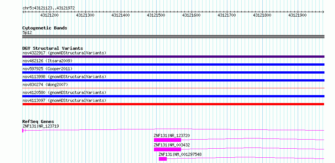The image size is (335, 163).
Task: Click the blue nsv4120580 variant bar
Action: coord(173,96)
